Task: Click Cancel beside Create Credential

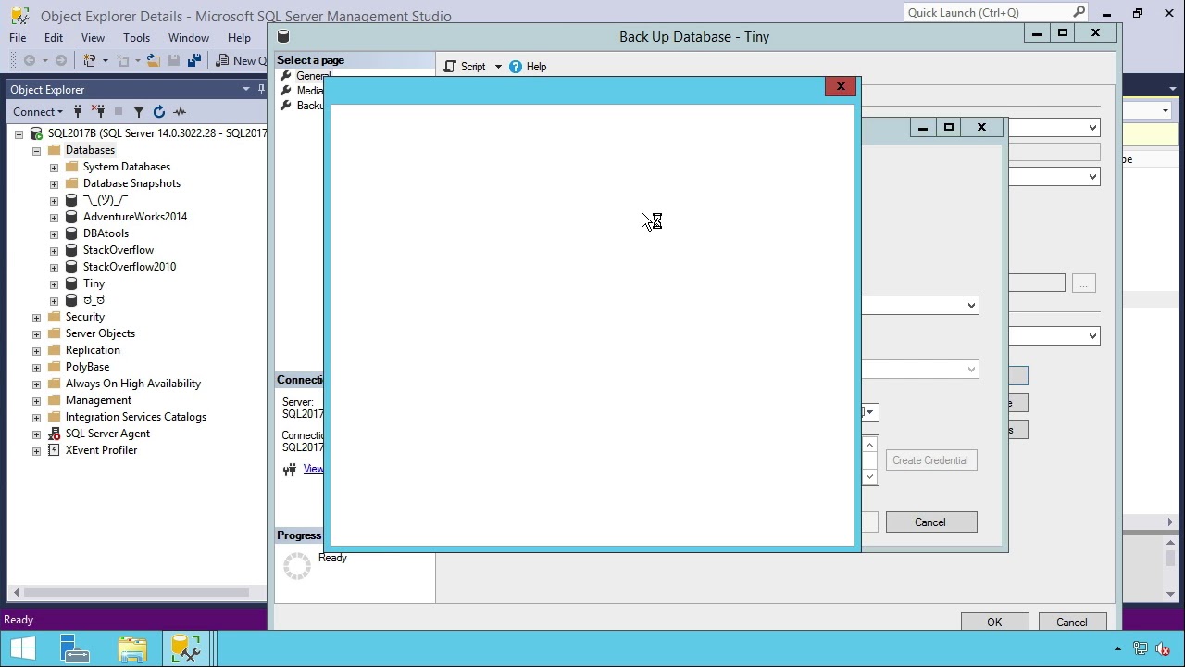Action: [930, 522]
